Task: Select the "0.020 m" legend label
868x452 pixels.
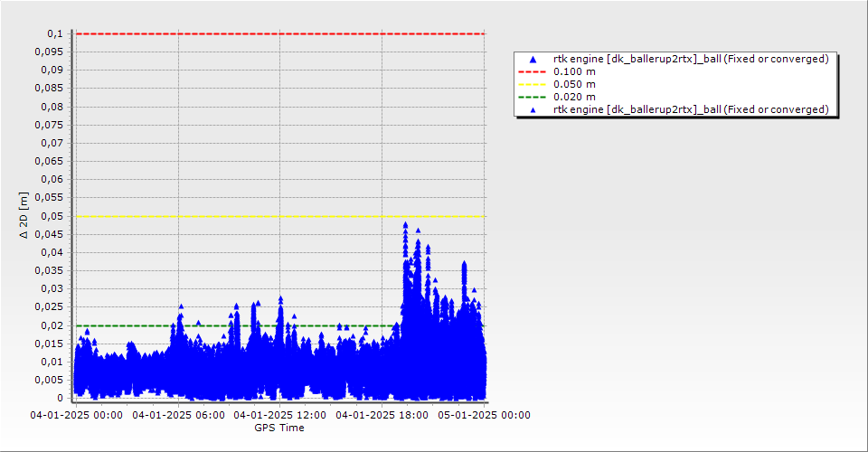Action: point(574,97)
